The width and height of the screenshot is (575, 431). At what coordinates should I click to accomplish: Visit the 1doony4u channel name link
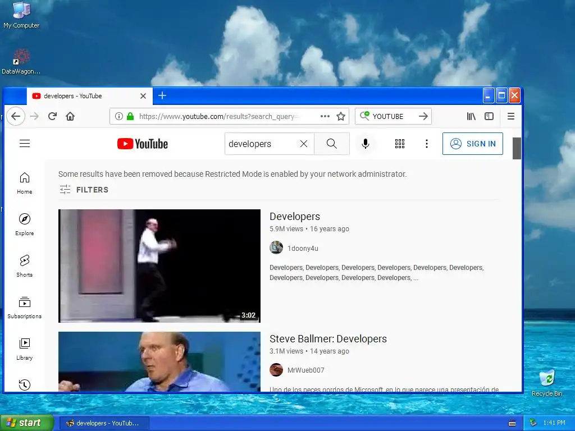pos(303,249)
